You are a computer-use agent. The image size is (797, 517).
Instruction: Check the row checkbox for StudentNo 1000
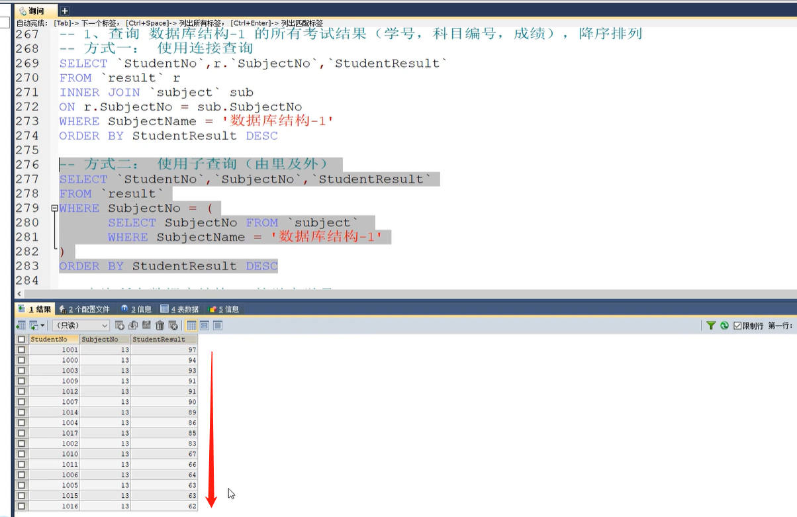coord(21,360)
